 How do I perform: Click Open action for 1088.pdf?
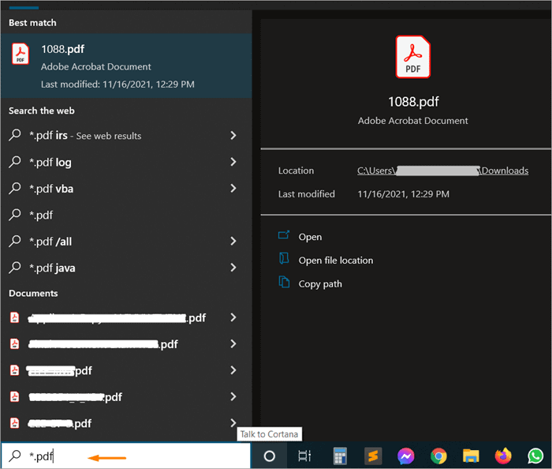(x=310, y=237)
